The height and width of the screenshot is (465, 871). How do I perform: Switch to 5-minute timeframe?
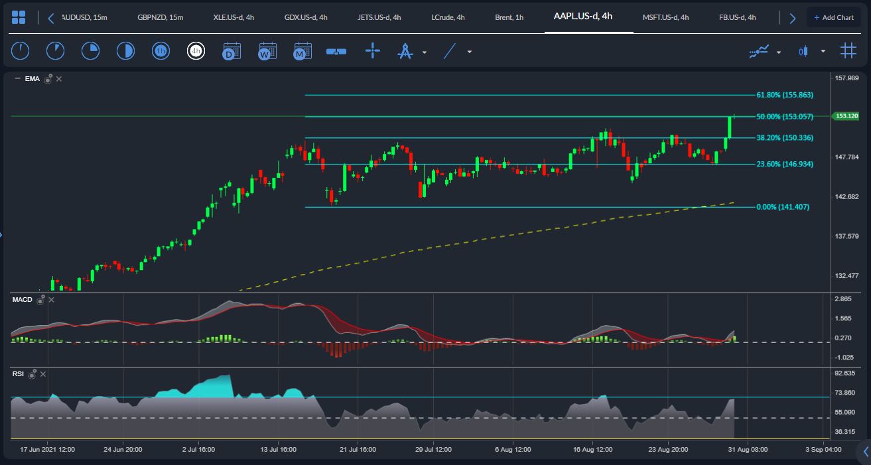tap(55, 50)
